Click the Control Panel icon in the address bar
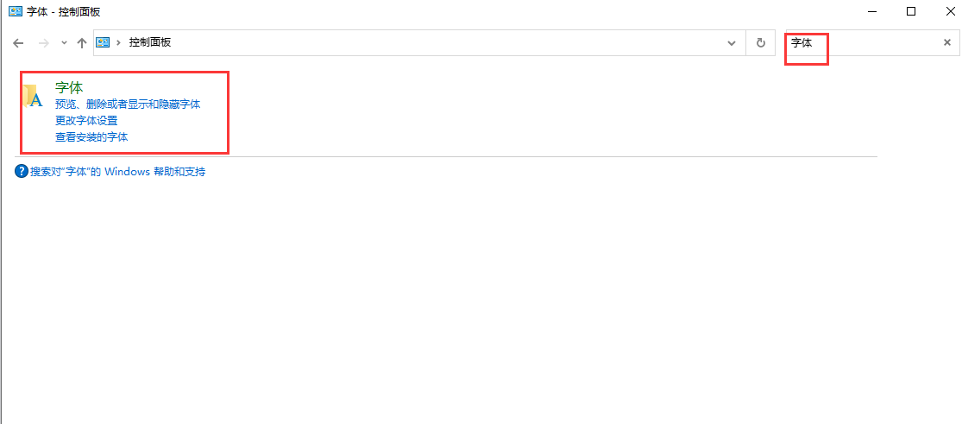The image size is (962, 424). pyautogui.click(x=103, y=43)
